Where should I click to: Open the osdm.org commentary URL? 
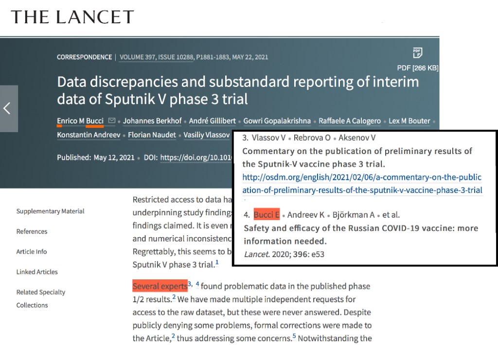coord(362,184)
